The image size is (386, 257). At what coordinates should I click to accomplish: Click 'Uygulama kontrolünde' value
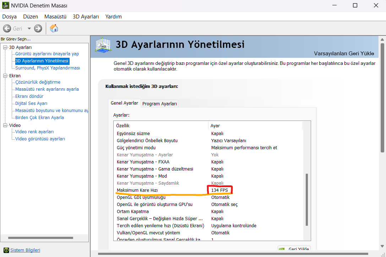(x=234, y=226)
